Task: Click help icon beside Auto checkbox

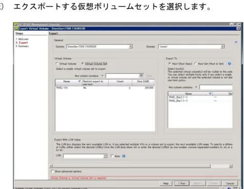Action: (124, 156)
